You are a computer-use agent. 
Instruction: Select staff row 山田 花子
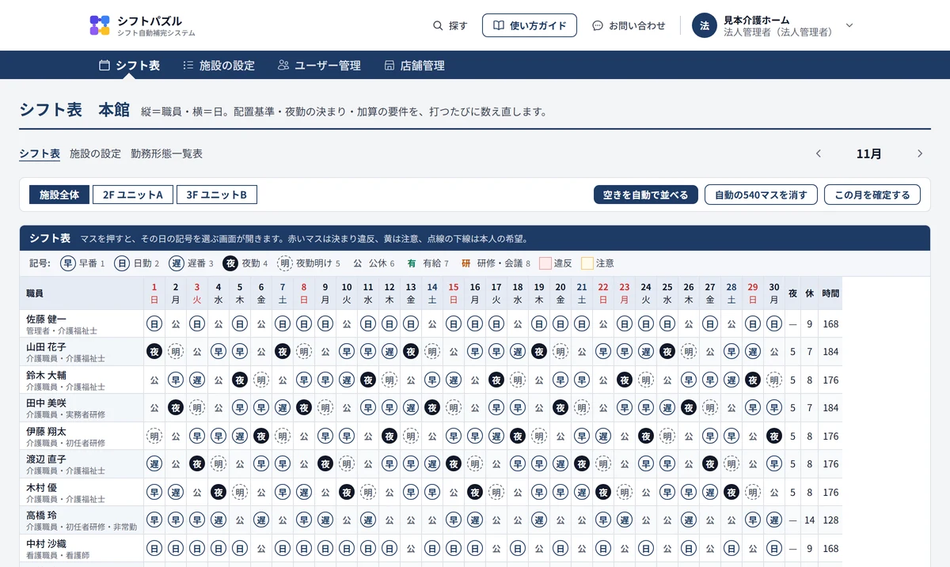pyautogui.click(x=82, y=352)
